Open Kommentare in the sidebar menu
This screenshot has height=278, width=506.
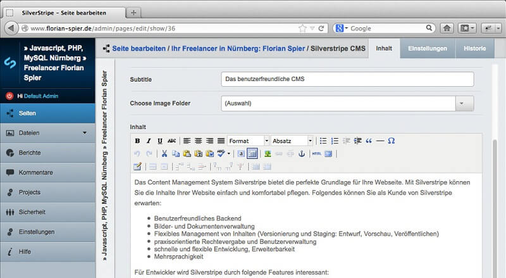[x=48, y=172]
